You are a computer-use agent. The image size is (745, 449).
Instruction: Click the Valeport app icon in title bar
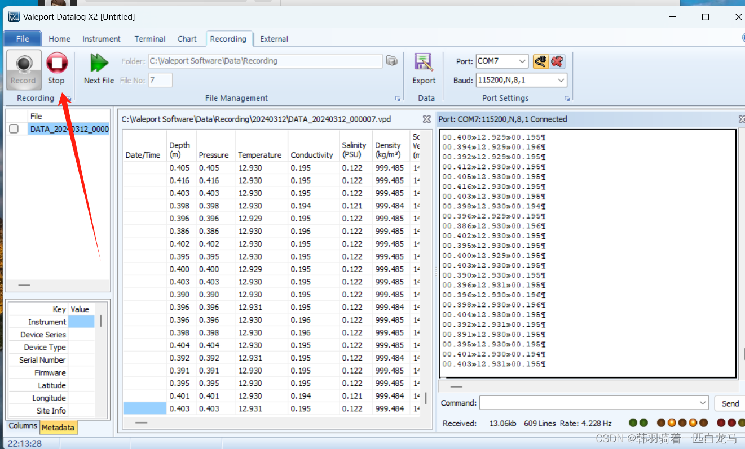coord(14,17)
